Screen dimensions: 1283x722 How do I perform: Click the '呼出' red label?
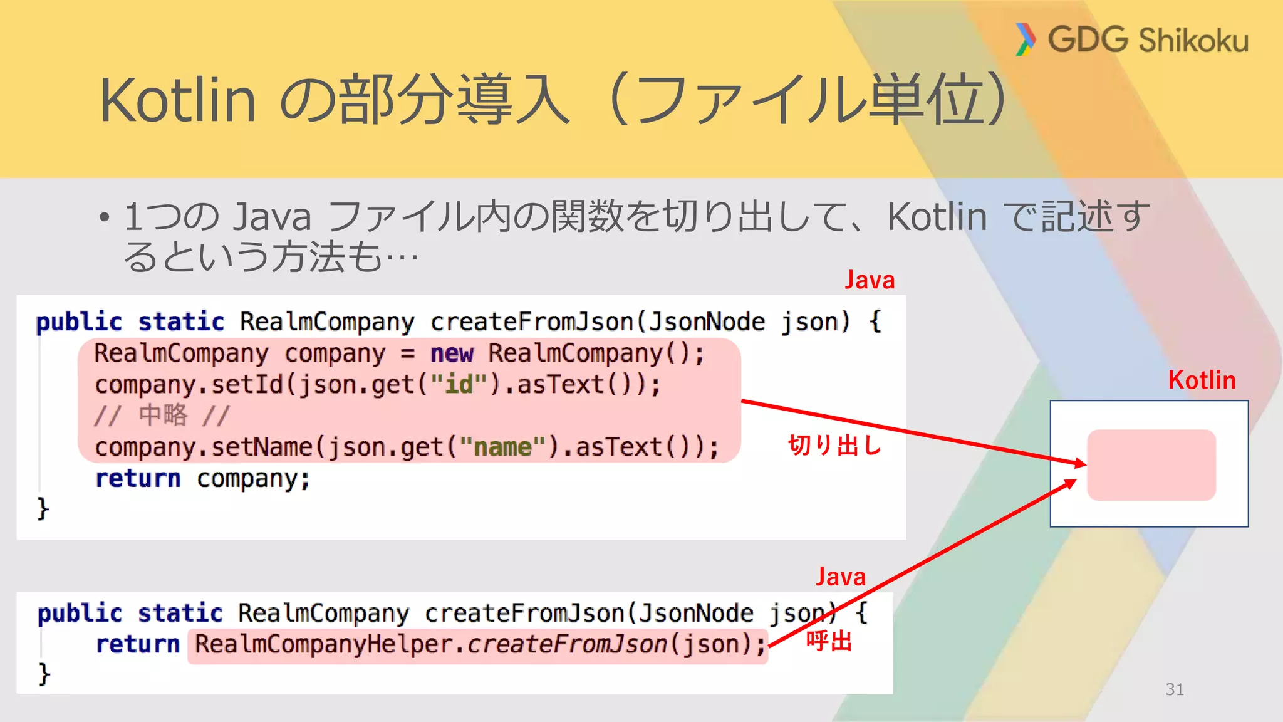coord(829,641)
